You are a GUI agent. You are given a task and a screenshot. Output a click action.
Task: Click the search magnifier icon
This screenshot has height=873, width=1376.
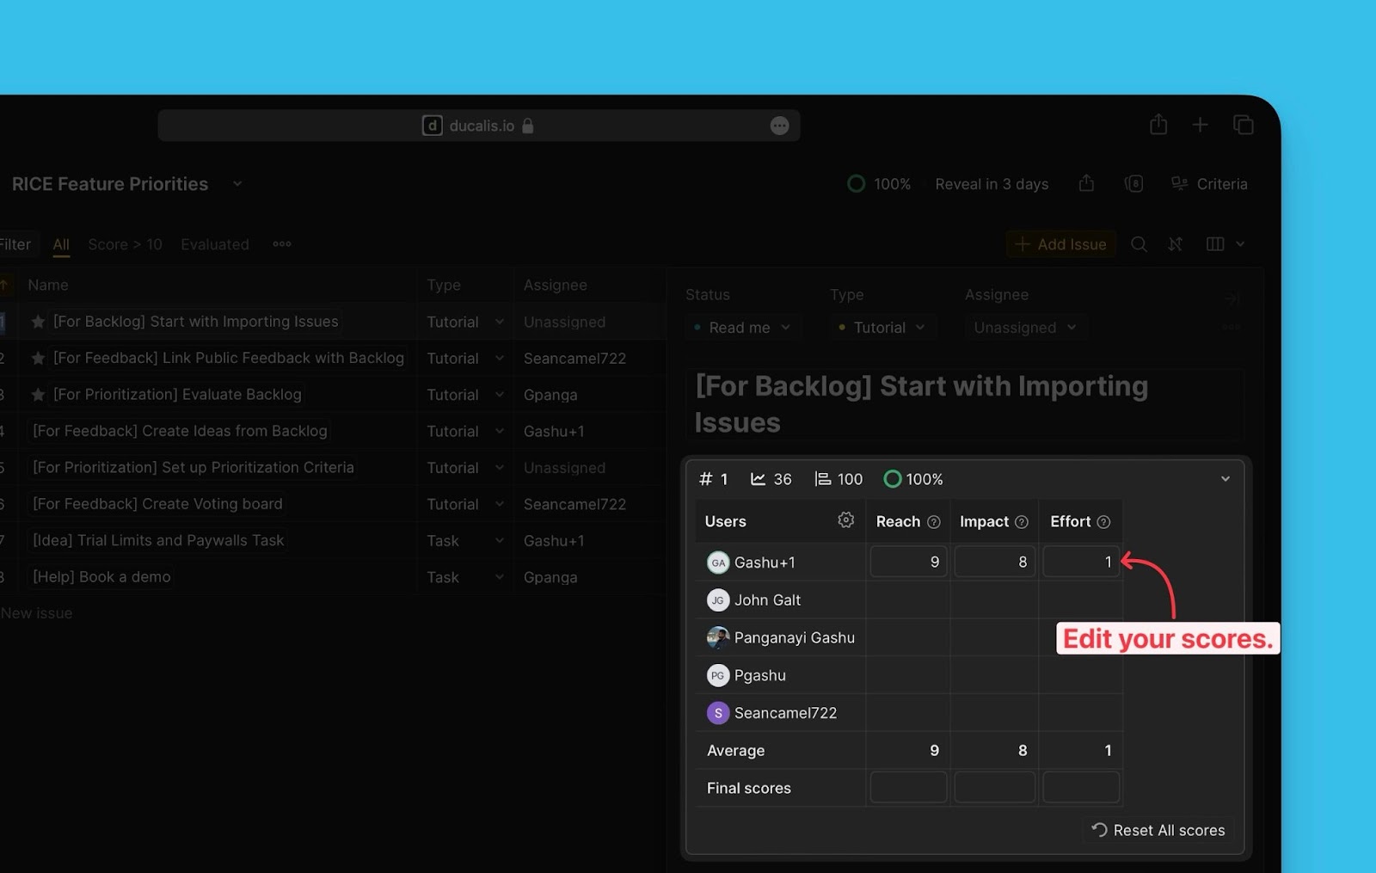tap(1139, 244)
